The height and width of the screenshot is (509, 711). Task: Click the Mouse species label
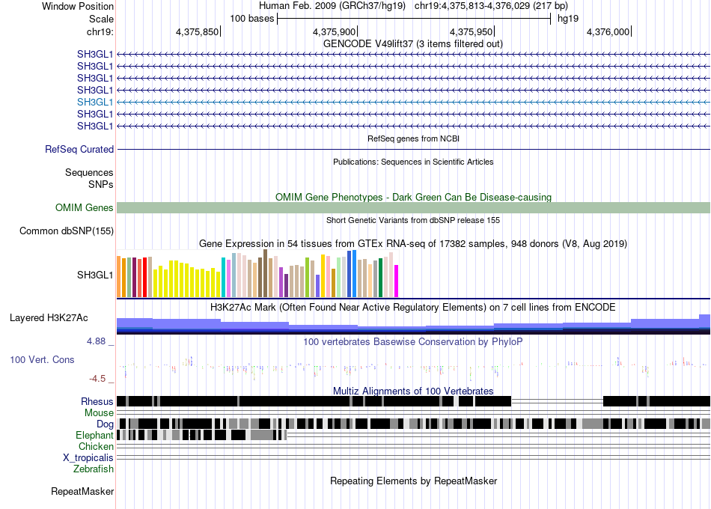pyautogui.click(x=99, y=413)
